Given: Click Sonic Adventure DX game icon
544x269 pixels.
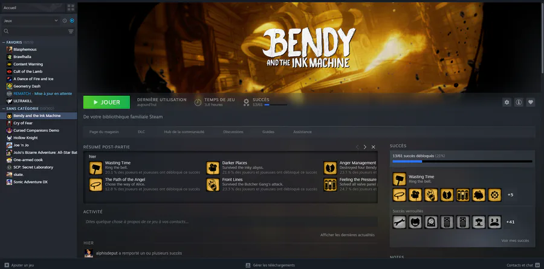Looking at the screenshot, I should (9, 182).
